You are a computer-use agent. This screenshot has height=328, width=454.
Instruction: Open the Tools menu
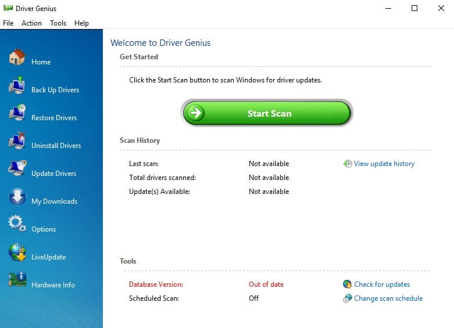coord(58,23)
